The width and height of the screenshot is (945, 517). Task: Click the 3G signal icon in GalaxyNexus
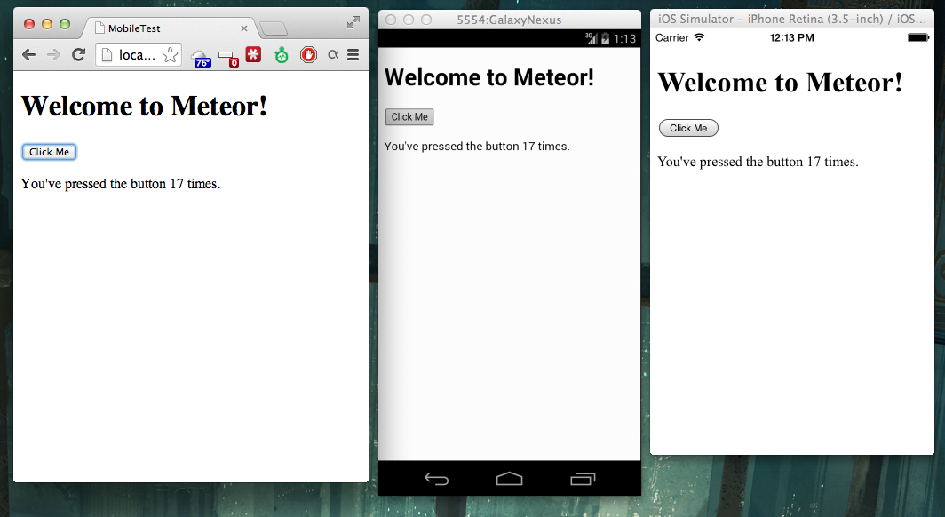592,38
